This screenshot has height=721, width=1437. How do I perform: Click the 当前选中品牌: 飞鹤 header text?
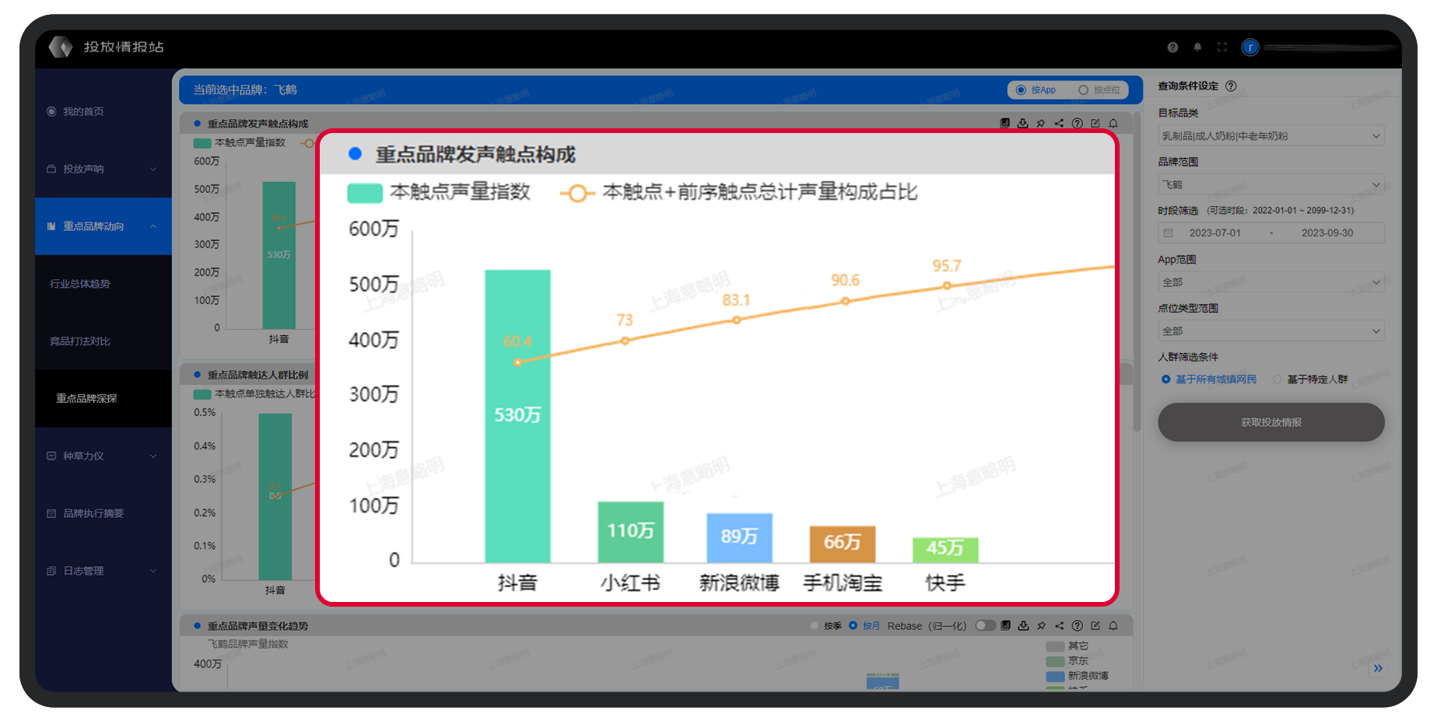point(245,90)
